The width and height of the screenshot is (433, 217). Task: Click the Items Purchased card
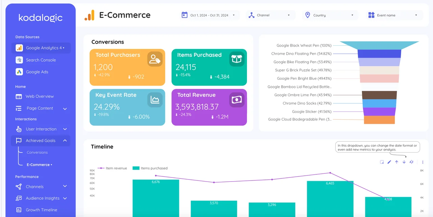pos(209,67)
